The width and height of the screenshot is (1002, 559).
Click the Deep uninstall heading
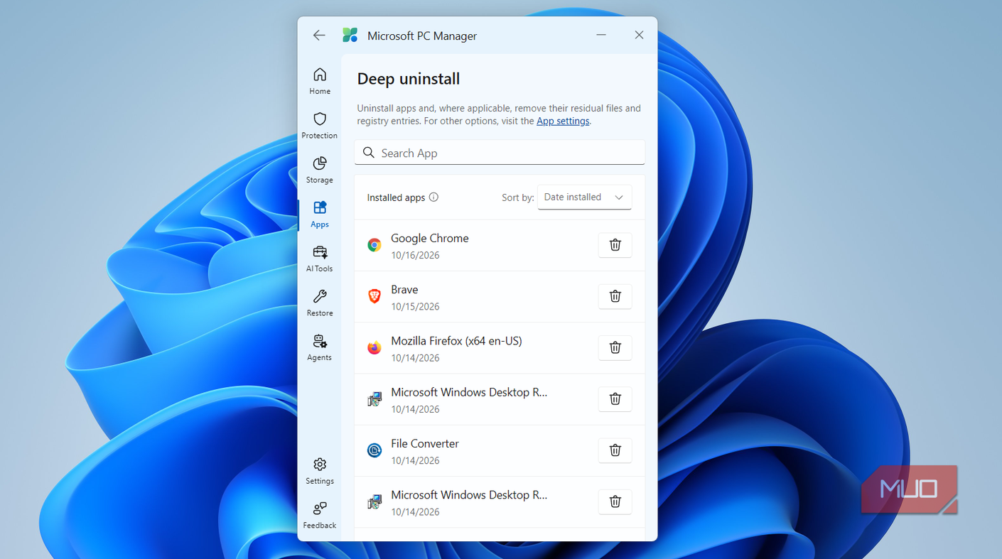click(409, 79)
